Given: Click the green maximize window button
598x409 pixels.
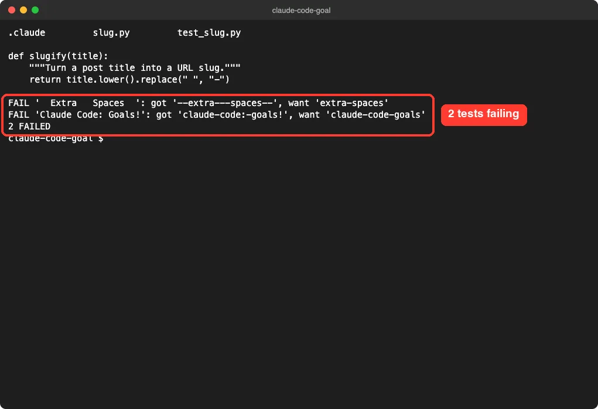Looking at the screenshot, I should pyautogui.click(x=35, y=10).
